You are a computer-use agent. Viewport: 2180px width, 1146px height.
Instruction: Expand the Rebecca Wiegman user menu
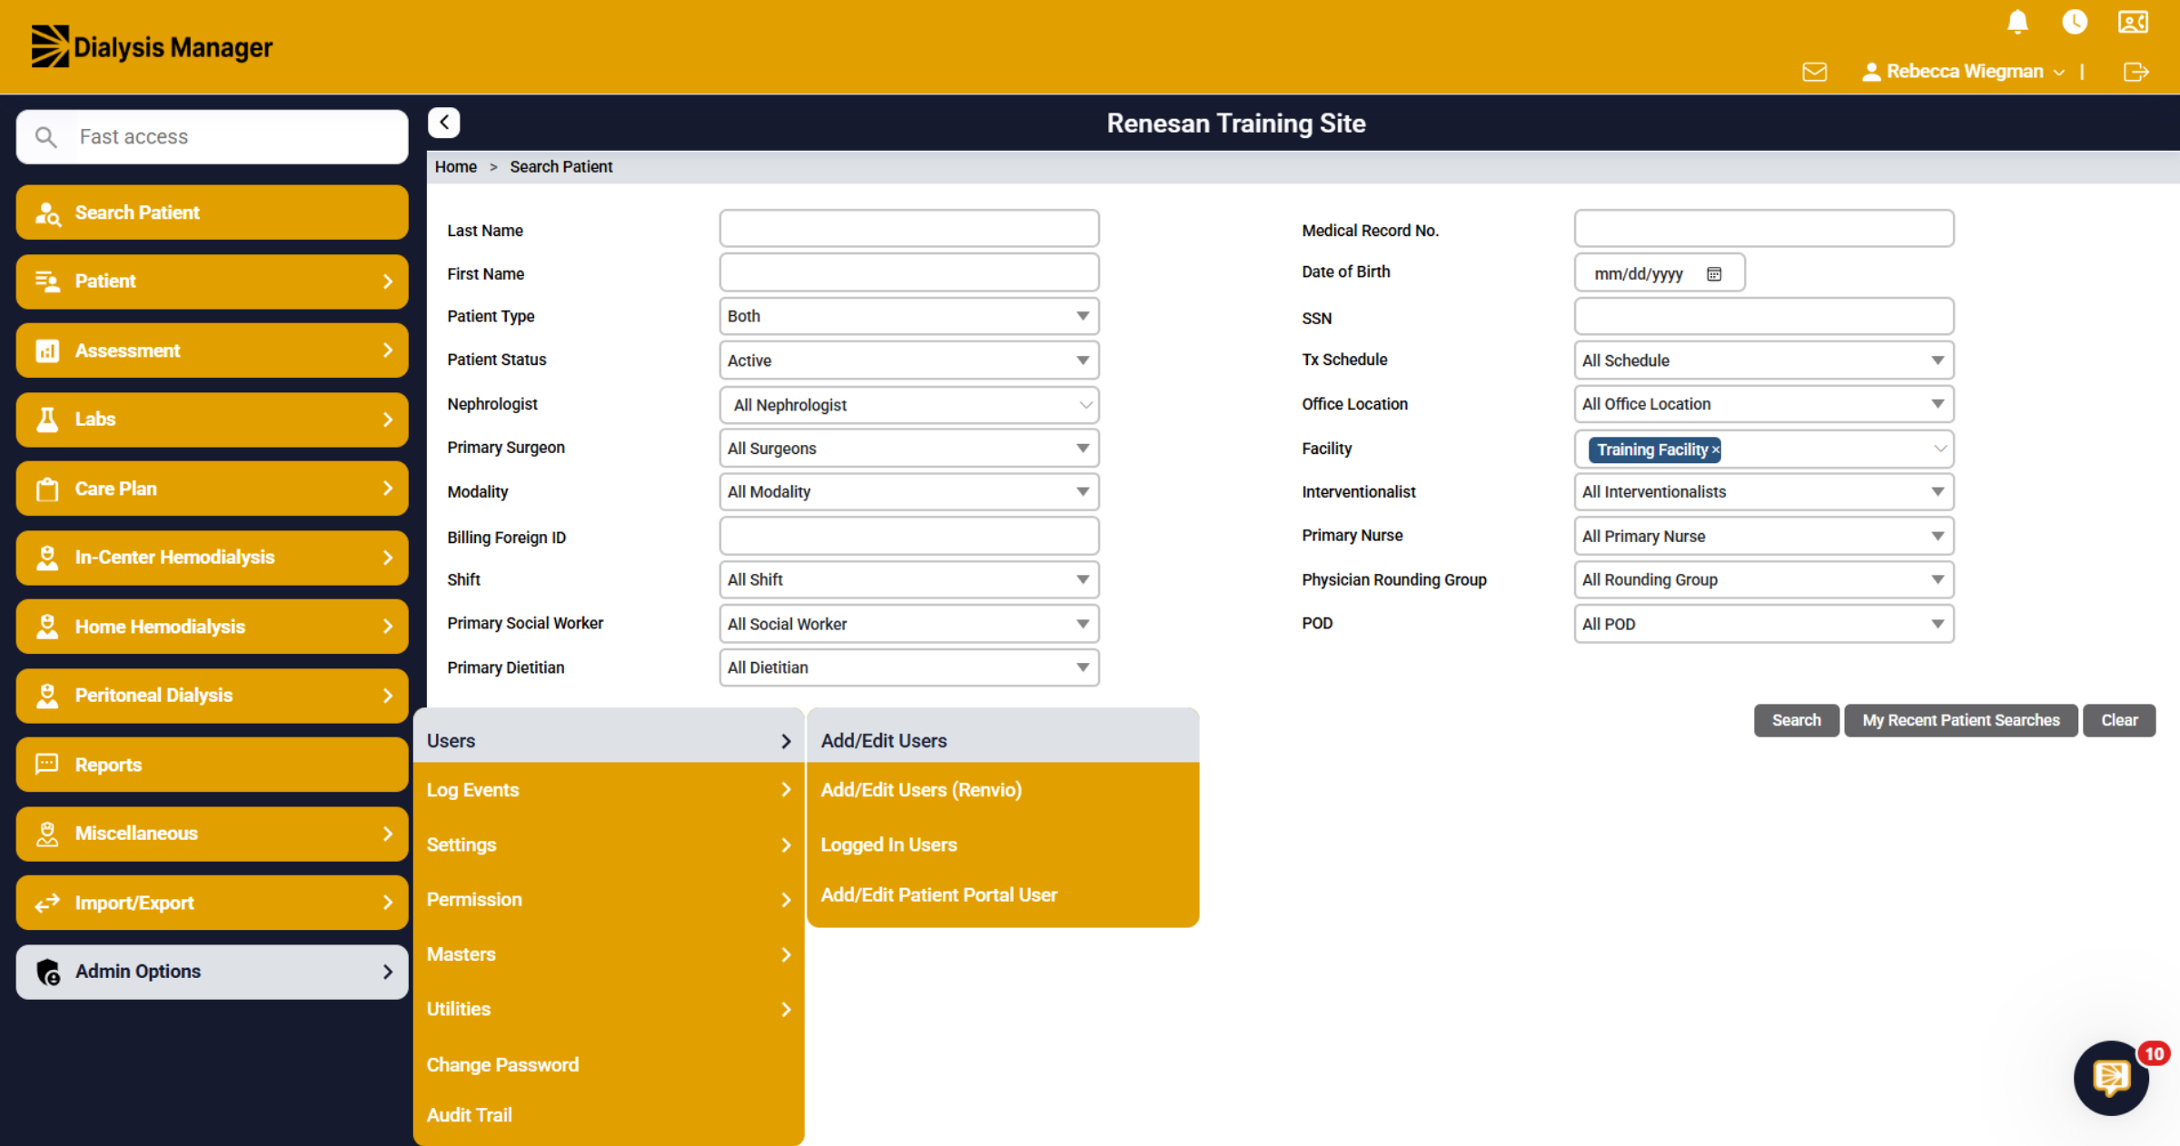coord(1964,72)
